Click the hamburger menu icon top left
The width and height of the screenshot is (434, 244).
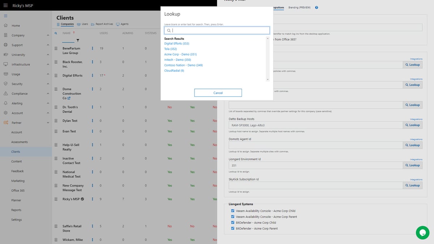point(6,16)
